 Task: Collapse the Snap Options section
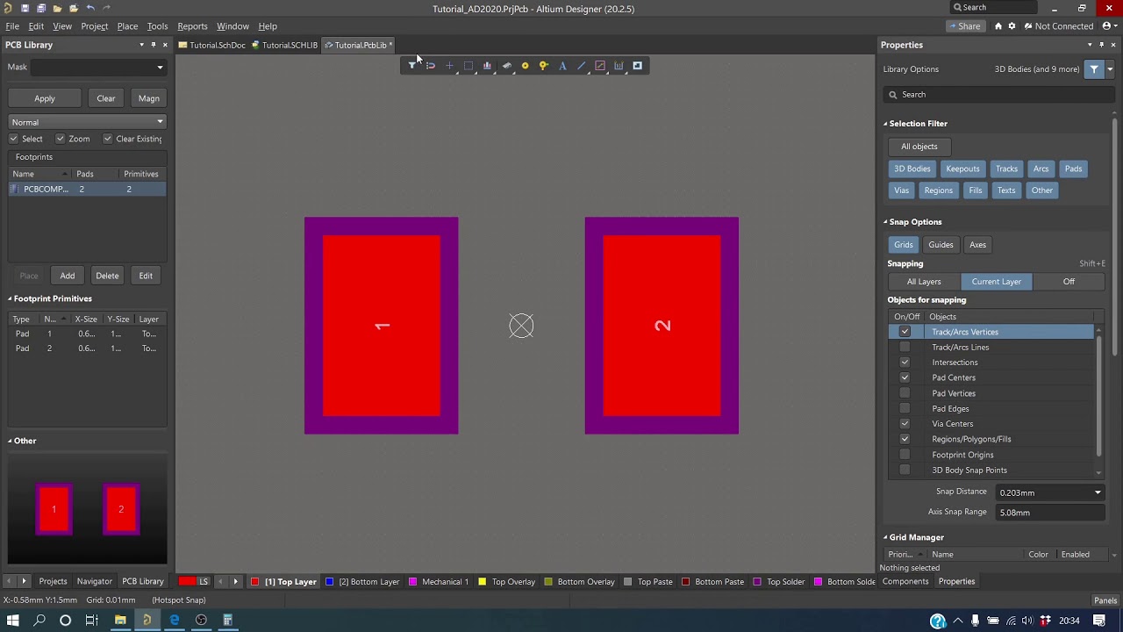(x=885, y=222)
